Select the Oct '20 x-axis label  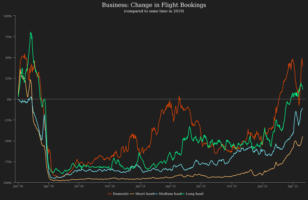point(110,186)
